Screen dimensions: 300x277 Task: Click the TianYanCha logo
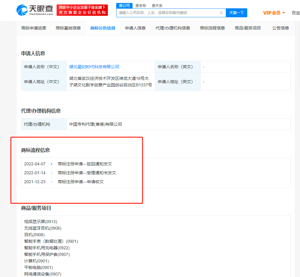pyautogui.click(x=35, y=10)
